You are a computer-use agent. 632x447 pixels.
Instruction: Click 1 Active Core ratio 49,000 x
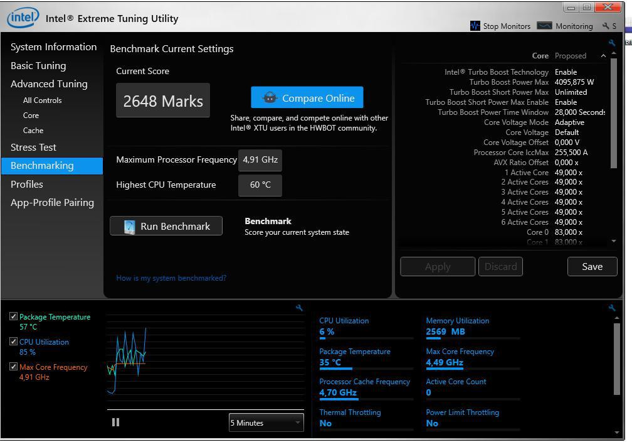point(568,172)
